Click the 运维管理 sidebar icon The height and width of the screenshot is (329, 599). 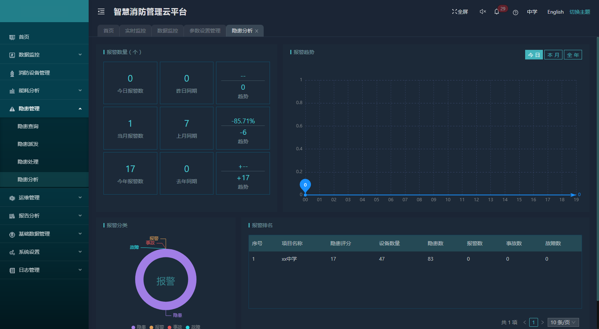click(x=12, y=198)
